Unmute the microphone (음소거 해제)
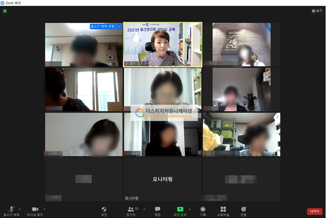The height and width of the screenshot is (218, 326). coord(11,211)
